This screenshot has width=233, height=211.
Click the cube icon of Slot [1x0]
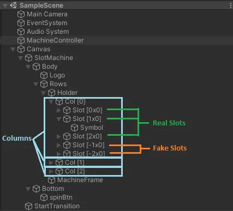[x=67, y=119]
